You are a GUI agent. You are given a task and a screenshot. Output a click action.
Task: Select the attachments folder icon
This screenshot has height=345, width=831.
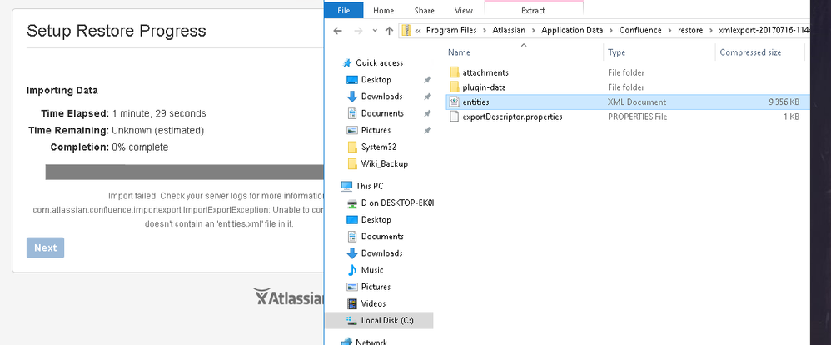click(x=454, y=72)
